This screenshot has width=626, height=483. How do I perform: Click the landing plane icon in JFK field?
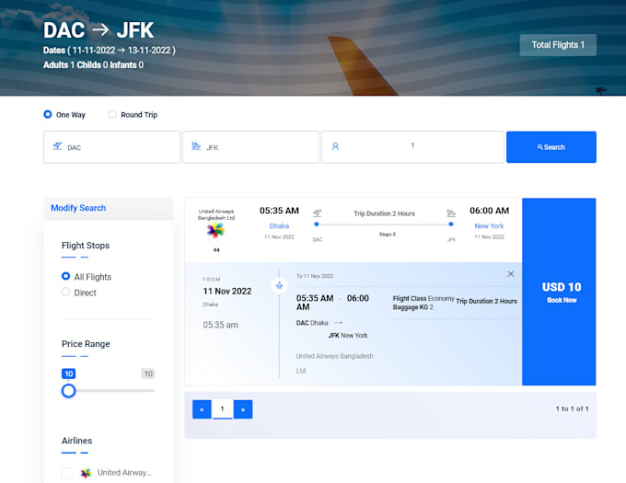pyautogui.click(x=195, y=146)
